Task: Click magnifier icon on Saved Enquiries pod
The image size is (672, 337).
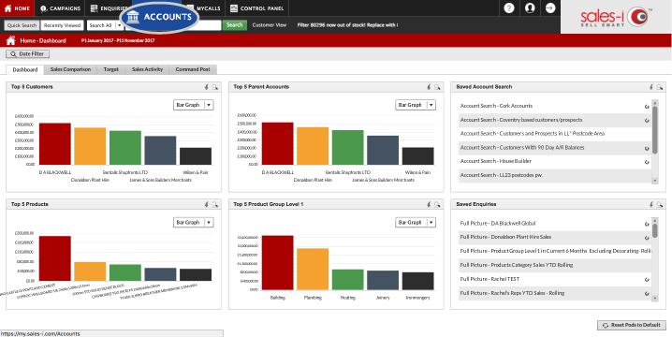Action: point(660,205)
